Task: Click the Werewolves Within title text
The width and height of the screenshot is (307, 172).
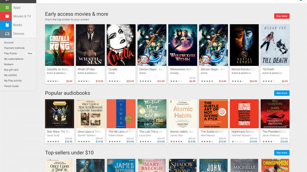Action: click(182, 69)
